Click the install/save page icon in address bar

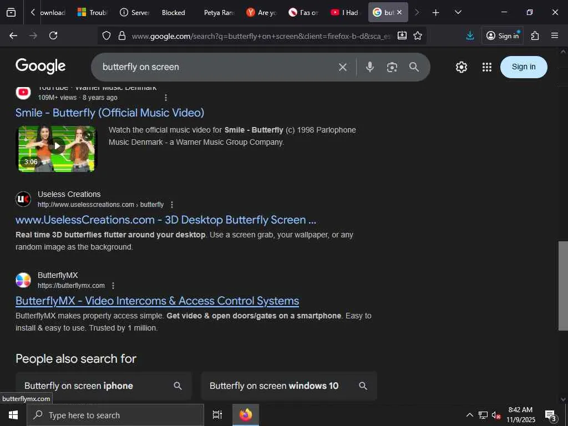click(x=402, y=35)
